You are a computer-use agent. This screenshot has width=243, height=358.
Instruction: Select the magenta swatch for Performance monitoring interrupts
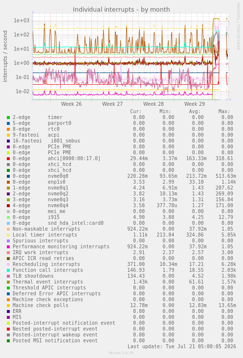[8, 247]
